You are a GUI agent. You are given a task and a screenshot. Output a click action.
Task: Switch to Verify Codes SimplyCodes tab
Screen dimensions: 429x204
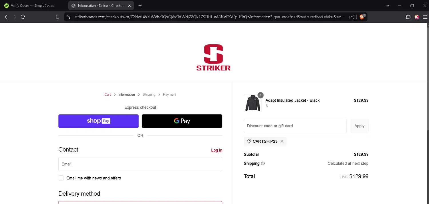pos(32,6)
